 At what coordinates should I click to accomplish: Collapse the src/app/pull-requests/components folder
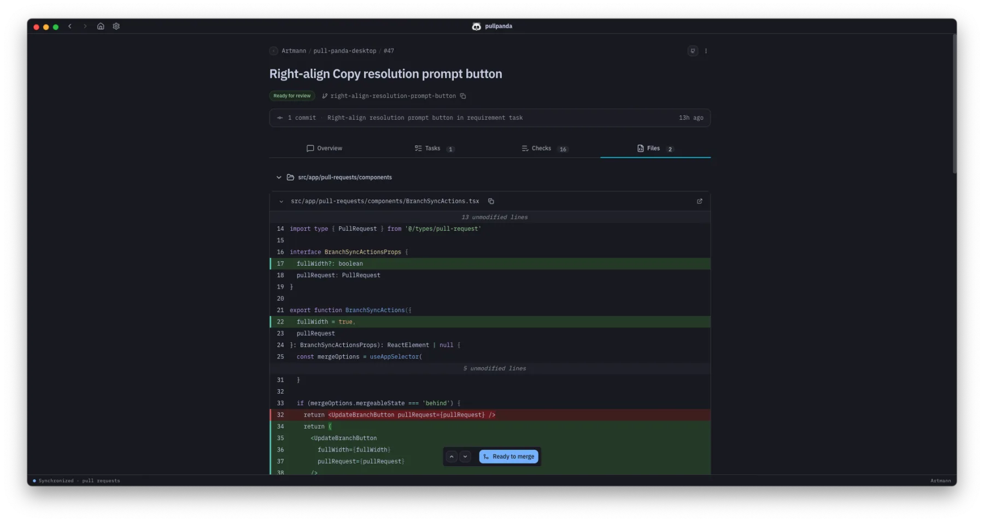(279, 178)
